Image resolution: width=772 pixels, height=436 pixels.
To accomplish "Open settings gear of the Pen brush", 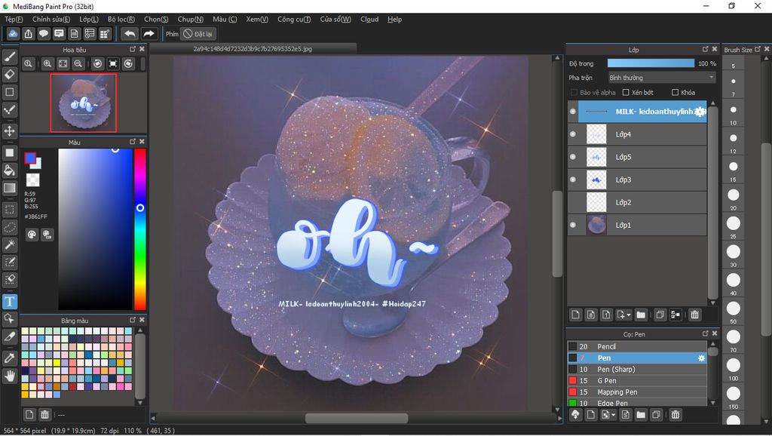I will click(x=702, y=358).
